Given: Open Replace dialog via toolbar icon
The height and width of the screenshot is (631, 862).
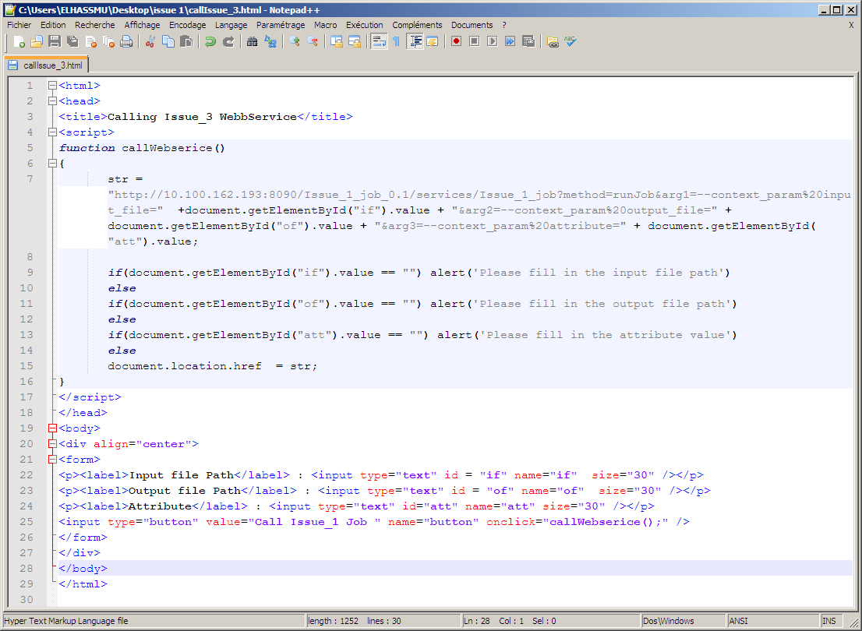Looking at the screenshot, I should pos(270,42).
